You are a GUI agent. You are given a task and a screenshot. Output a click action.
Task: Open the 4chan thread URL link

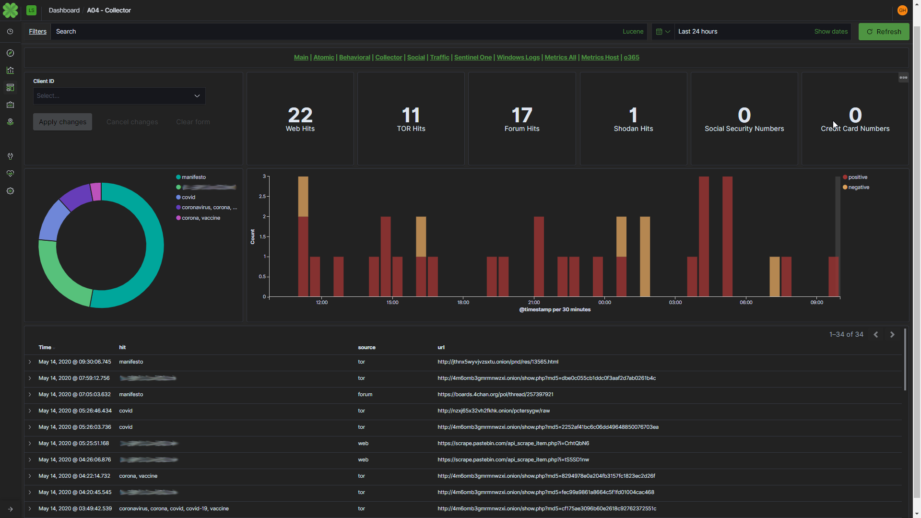495,395
